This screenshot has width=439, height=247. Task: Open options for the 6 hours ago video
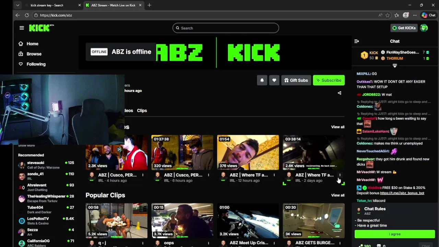[x=209, y=175]
